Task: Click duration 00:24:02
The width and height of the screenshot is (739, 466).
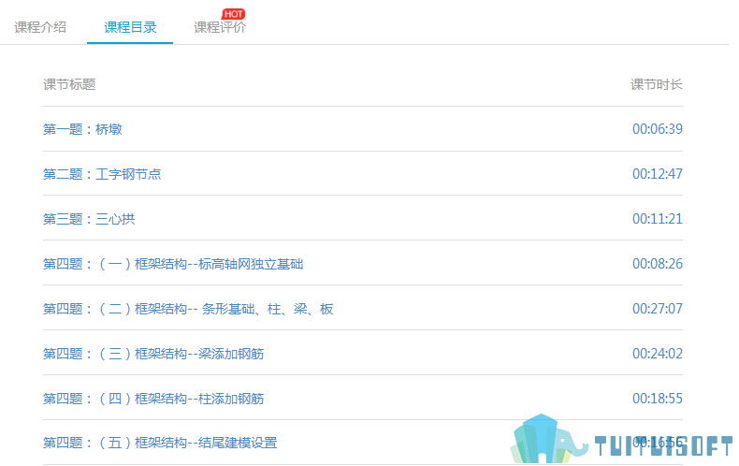Action: point(658,354)
